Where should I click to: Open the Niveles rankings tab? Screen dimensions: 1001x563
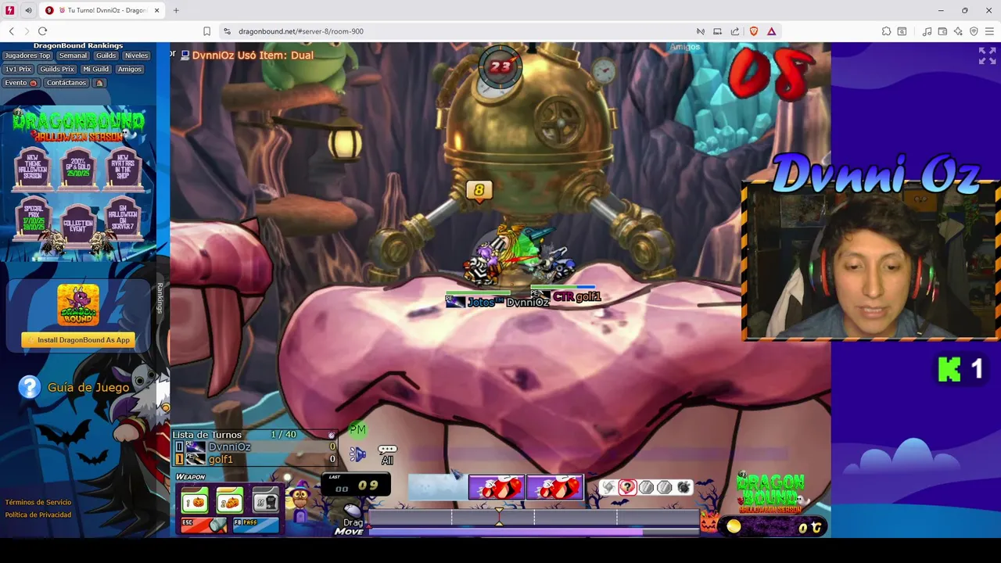(x=136, y=56)
